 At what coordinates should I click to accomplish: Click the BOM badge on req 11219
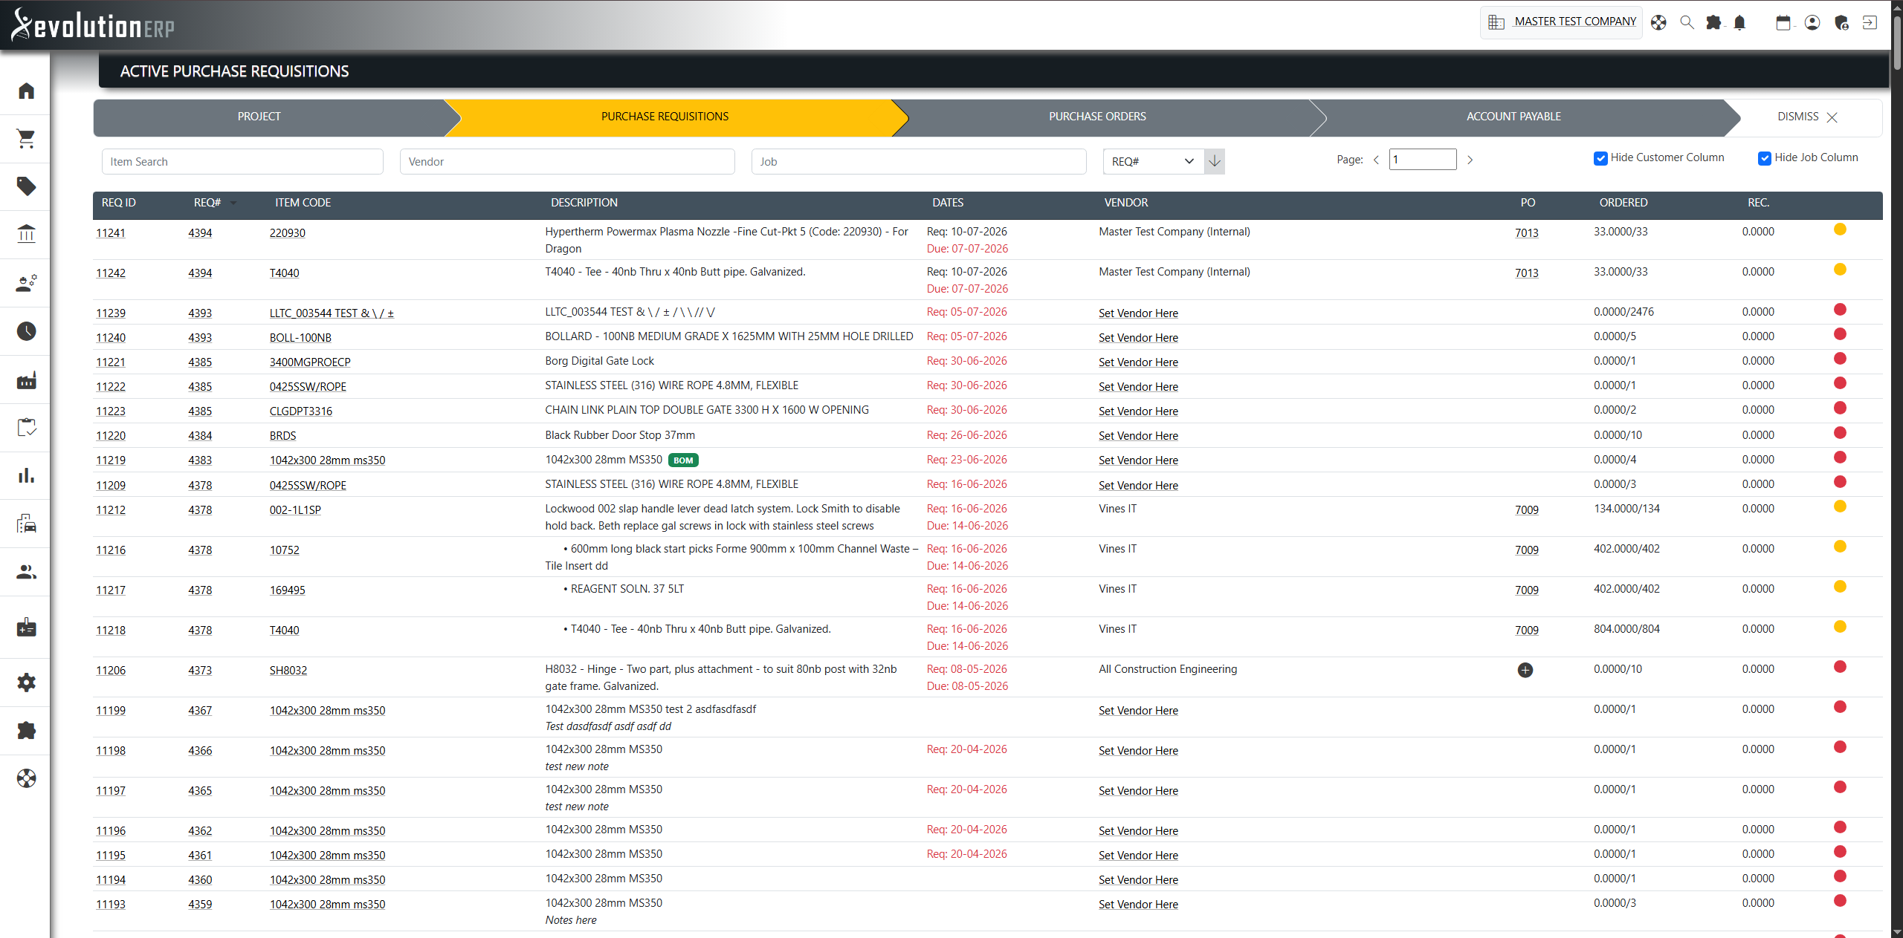click(x=683, y=460)
